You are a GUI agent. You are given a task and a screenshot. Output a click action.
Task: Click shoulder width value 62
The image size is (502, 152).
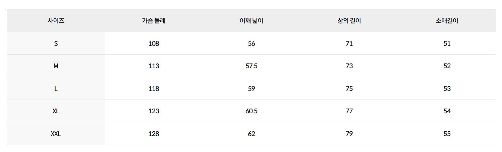point(252,134)
